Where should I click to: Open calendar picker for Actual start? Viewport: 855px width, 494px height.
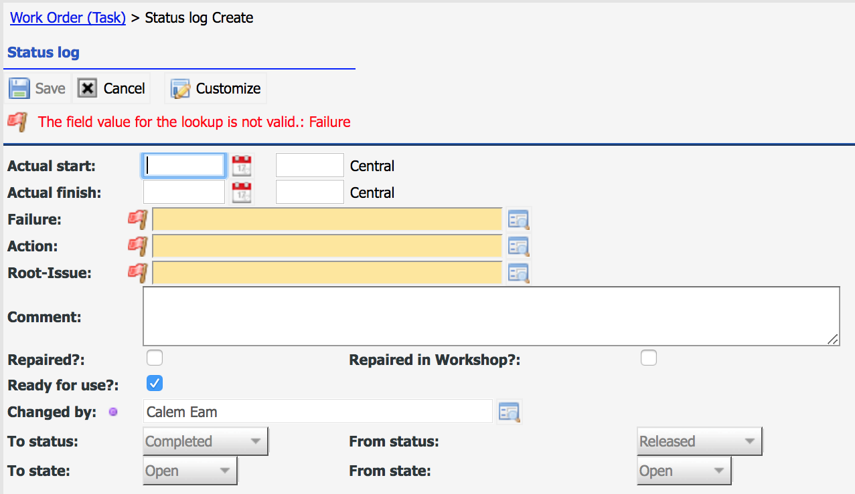click(241, 166)
